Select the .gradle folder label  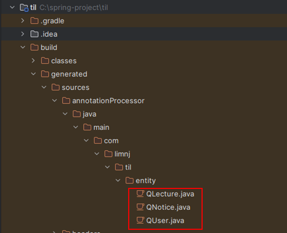(52, 21)
